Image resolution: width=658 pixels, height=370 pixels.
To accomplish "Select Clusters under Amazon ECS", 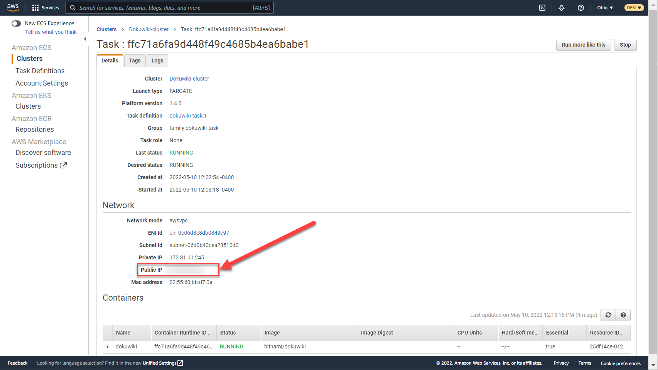I will [30, 59].
